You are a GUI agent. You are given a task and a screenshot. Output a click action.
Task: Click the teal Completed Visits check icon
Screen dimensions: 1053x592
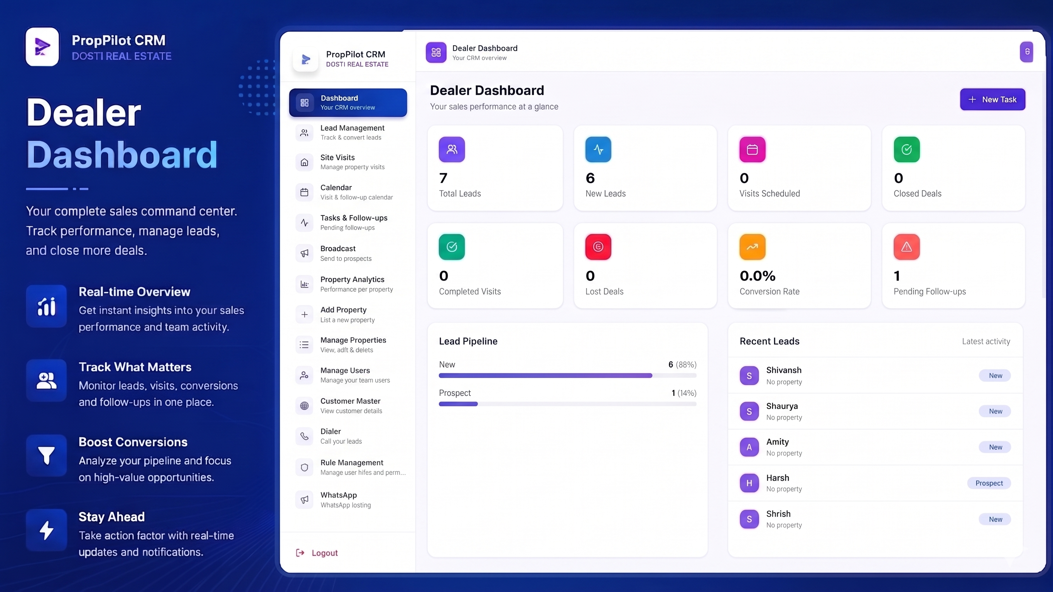[452, 247]
